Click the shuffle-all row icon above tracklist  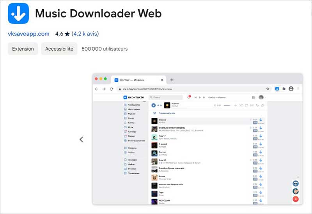point(154,113)
